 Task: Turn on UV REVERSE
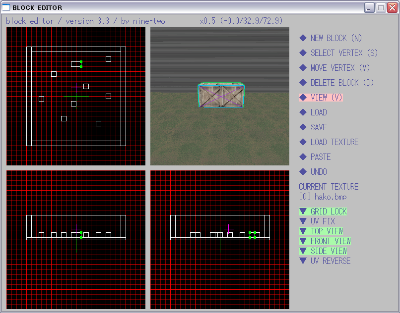tap(303, 261)
